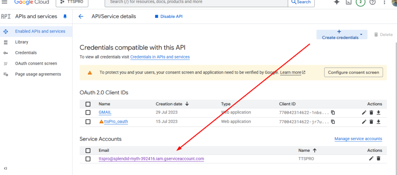Open the hamburger navigation menu
Screen dimensions: 397x175
click(x=5, y=2)
